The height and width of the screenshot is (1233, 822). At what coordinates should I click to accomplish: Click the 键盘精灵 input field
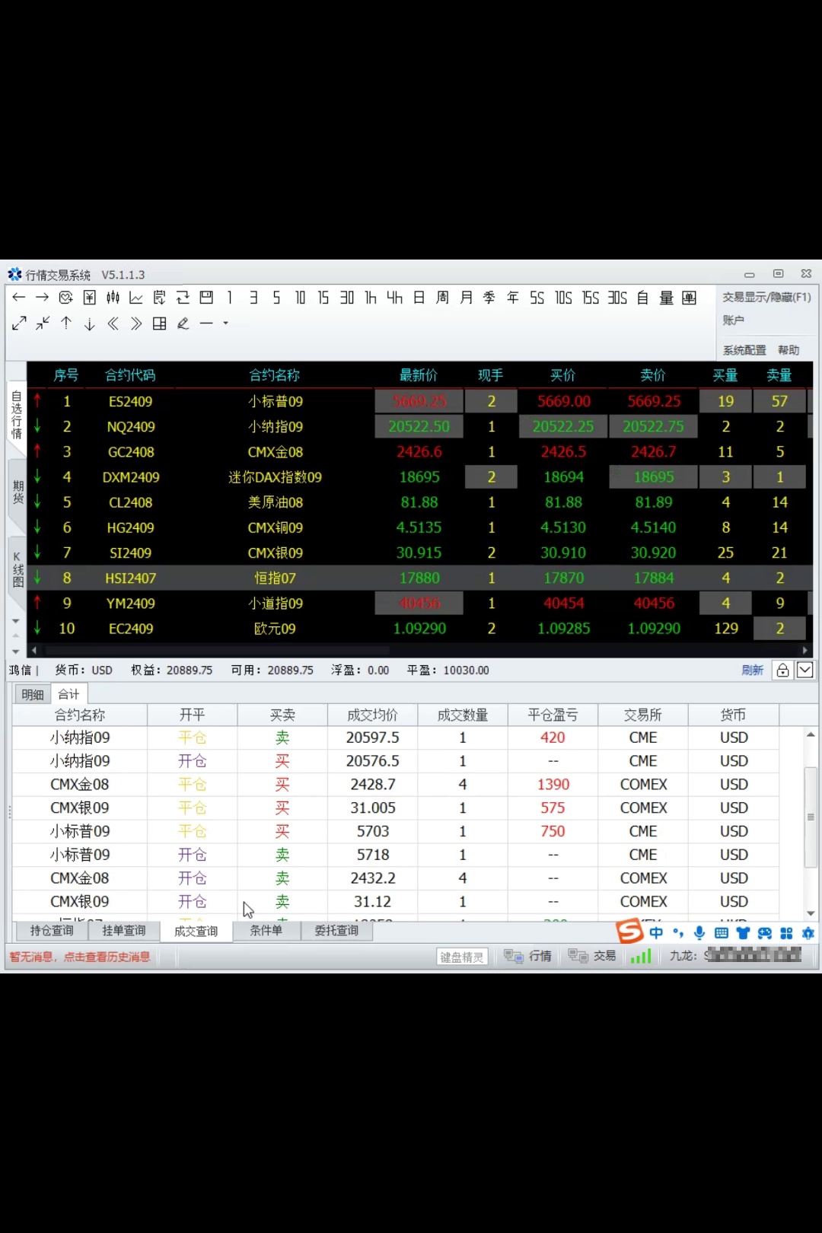pos(462,957)
